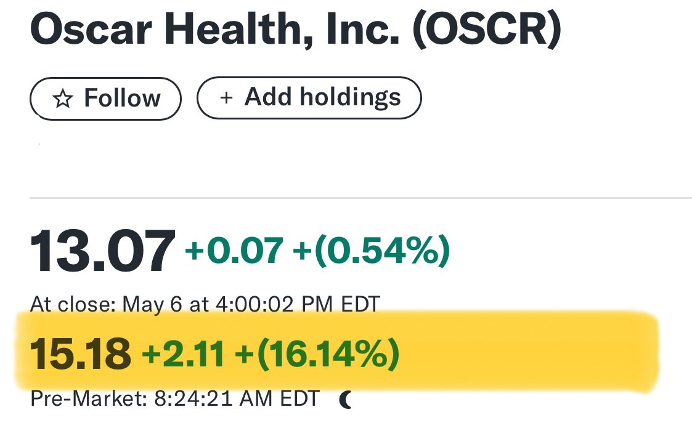Click the plus icon on Add holdings
This screenshot has width=692, height=436.
[226, 97]
